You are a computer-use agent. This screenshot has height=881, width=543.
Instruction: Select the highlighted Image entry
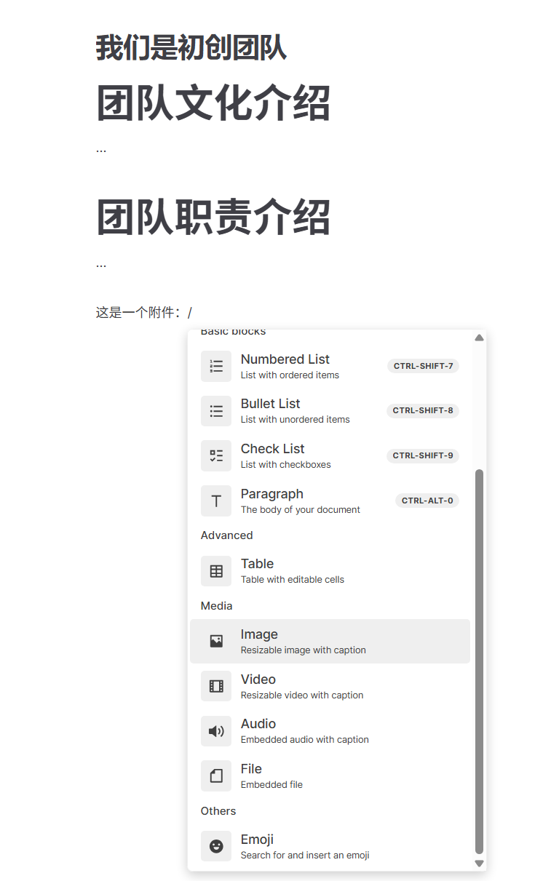point(330,641)
